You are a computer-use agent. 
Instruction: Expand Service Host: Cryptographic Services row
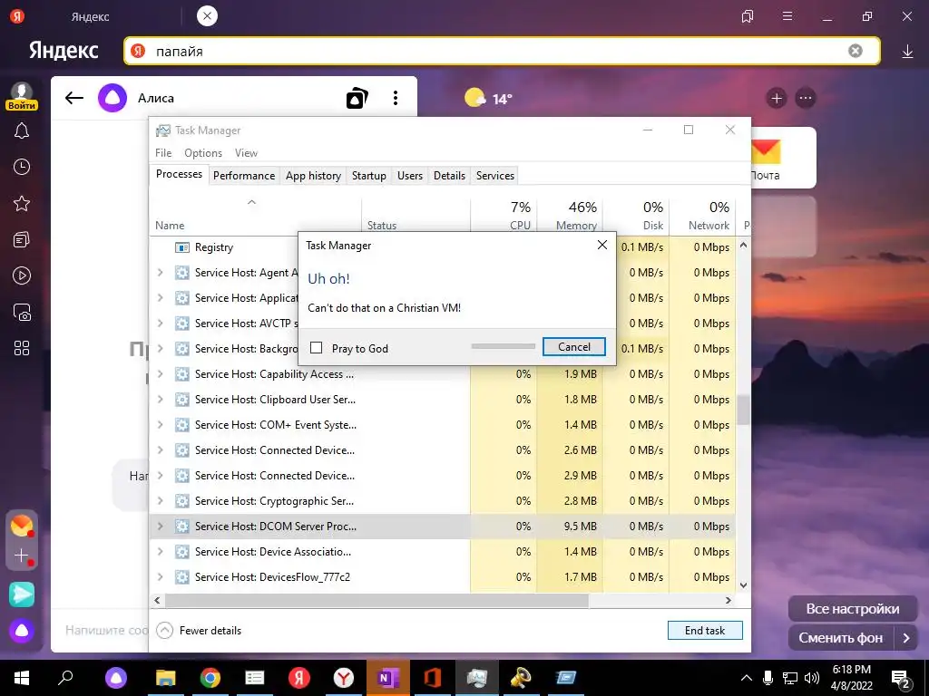click(160, 500)
